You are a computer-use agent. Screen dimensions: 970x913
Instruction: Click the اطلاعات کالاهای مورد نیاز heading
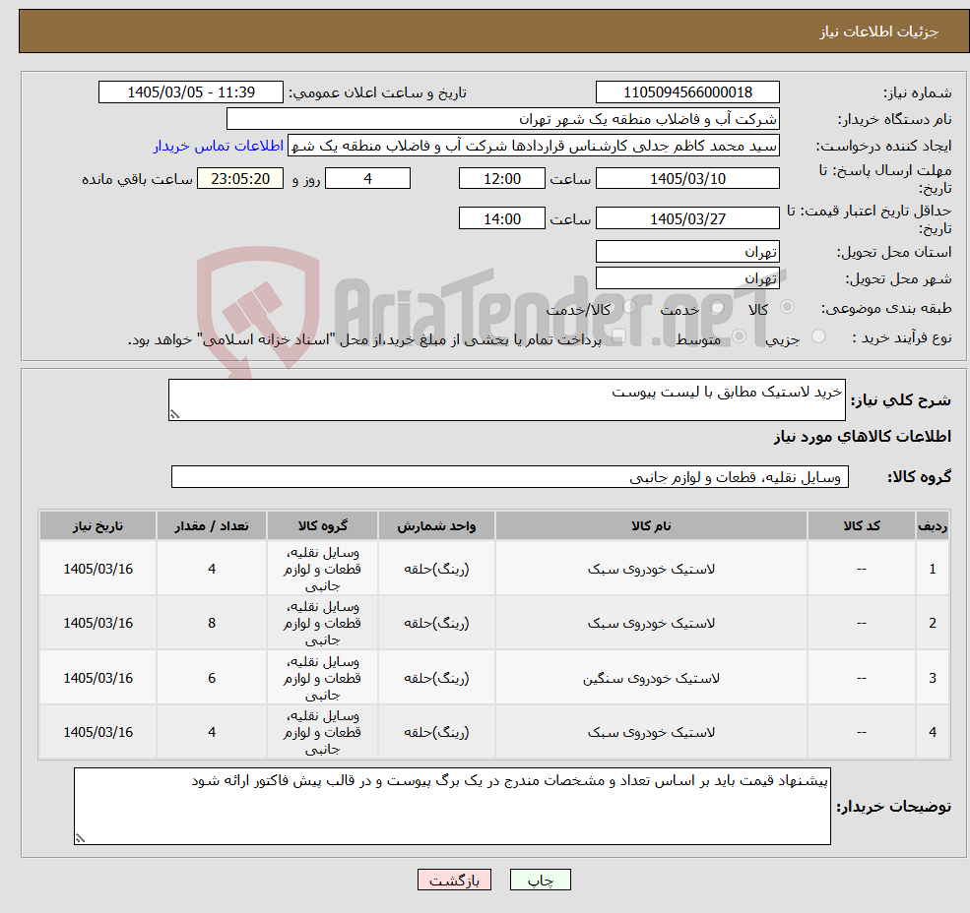click(863, 437)
